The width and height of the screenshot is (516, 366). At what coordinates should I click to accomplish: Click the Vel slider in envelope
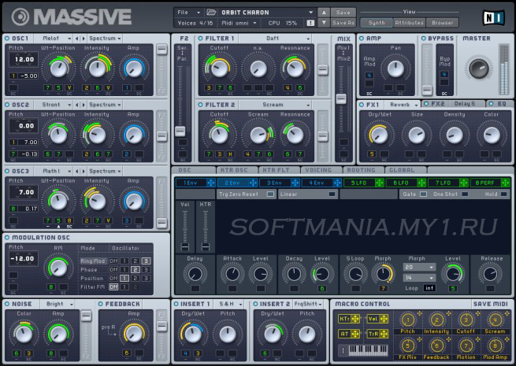[185, 246]
